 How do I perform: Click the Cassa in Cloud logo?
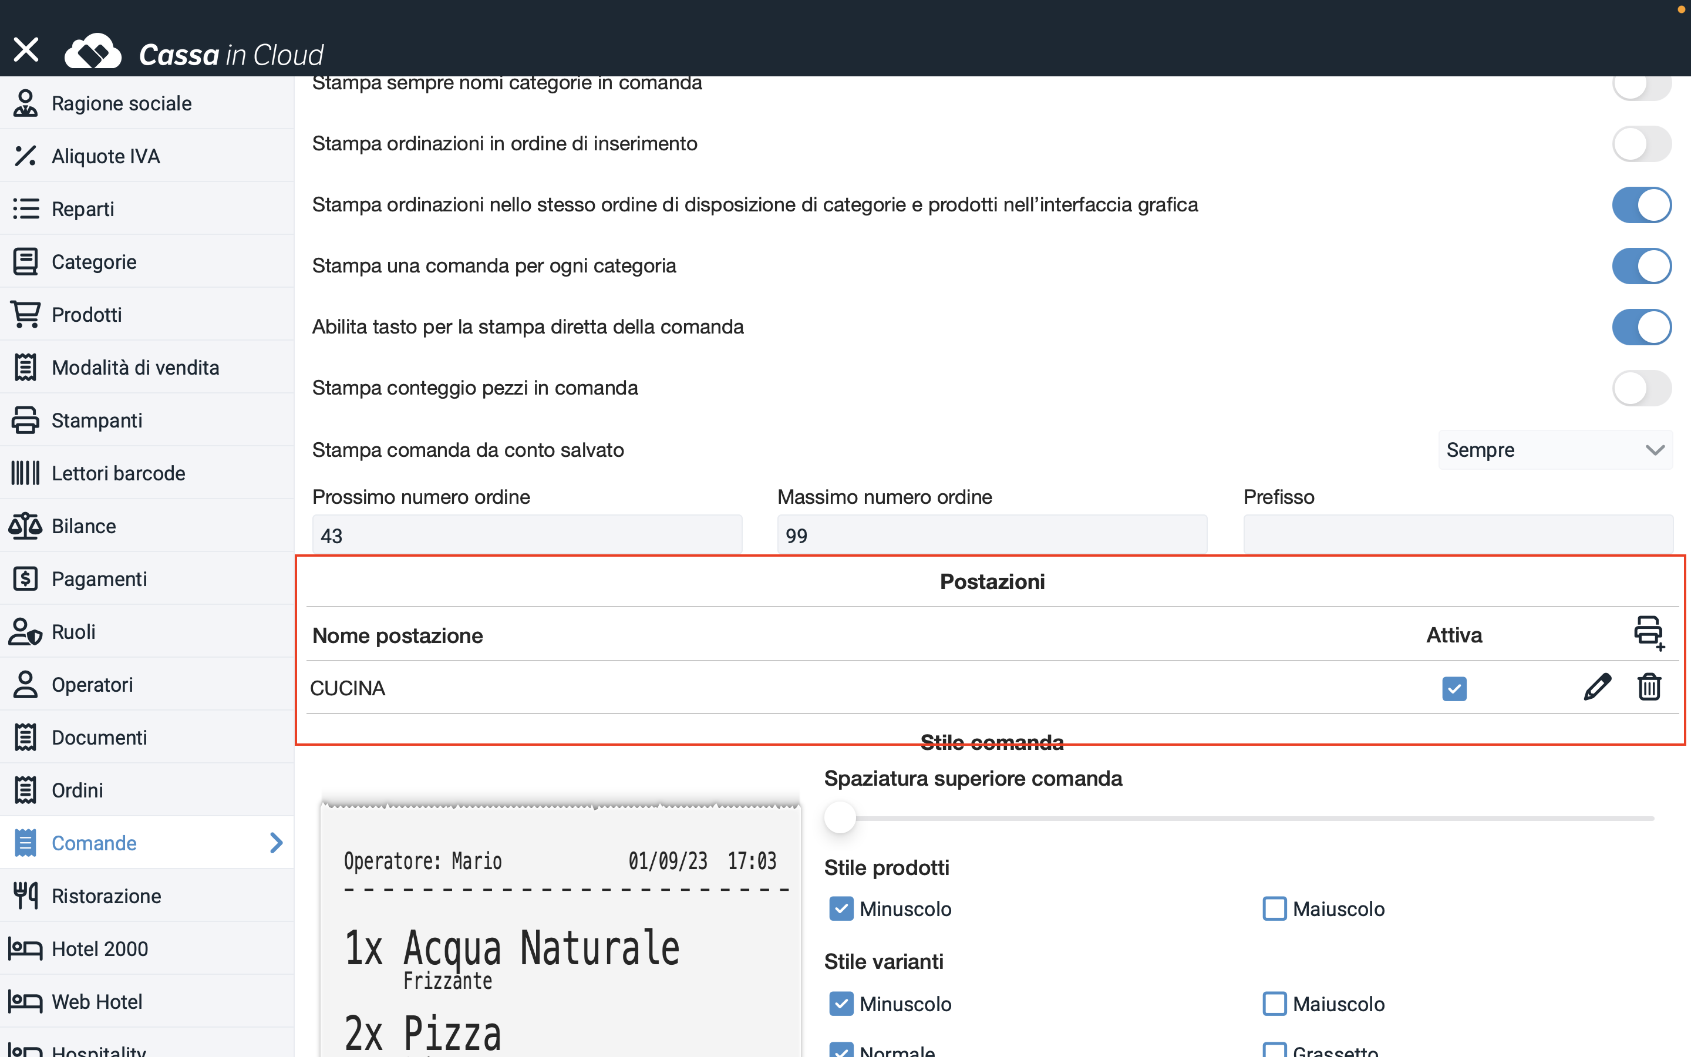[194, 53]
